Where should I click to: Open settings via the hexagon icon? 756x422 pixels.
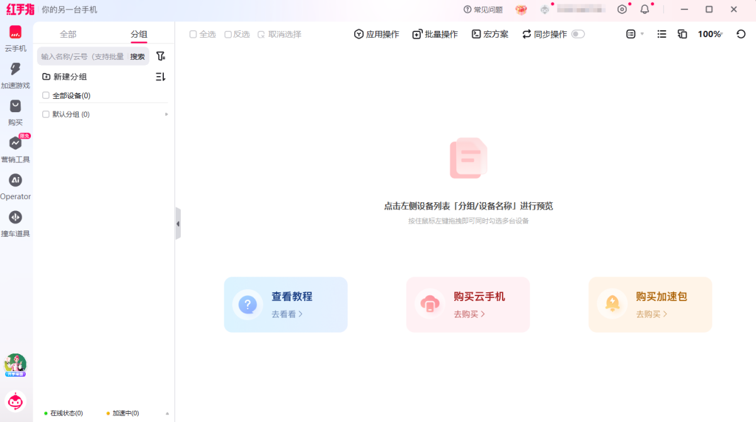[622, 9]
